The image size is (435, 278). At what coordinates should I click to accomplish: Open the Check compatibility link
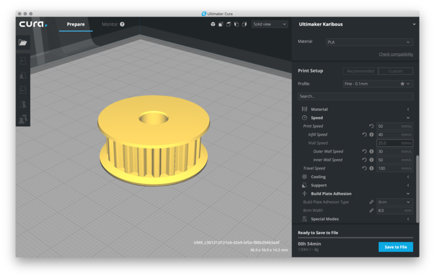click(x=396, y=54)
